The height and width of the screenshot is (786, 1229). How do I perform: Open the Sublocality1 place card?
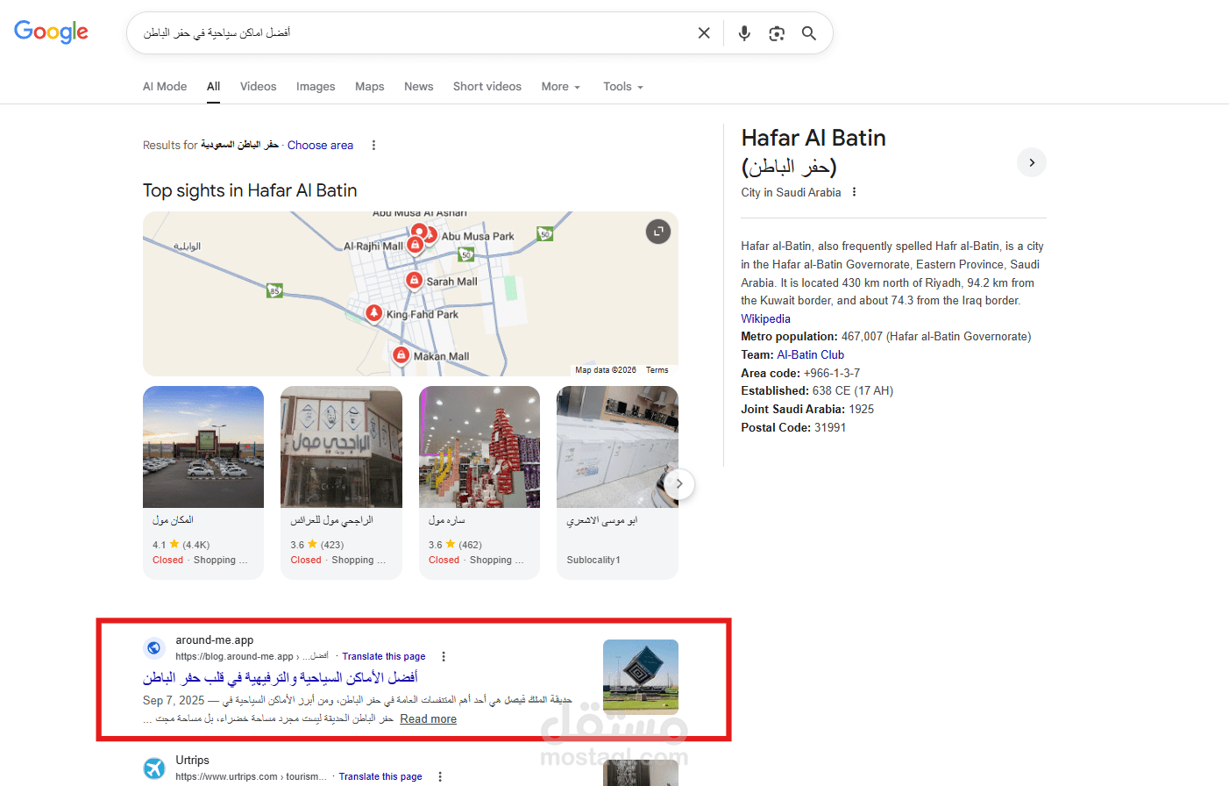click(617, 482)
